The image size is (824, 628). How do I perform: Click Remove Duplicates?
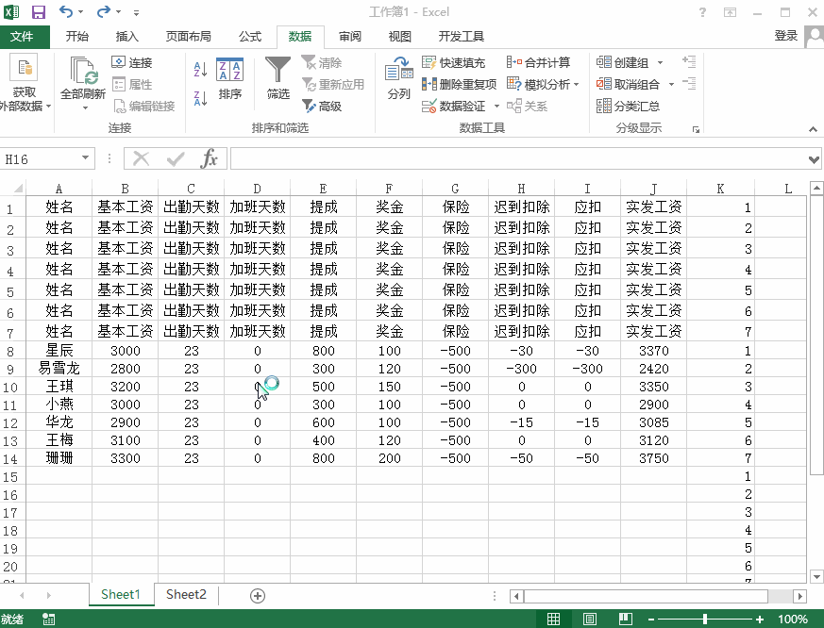point(459,84)
